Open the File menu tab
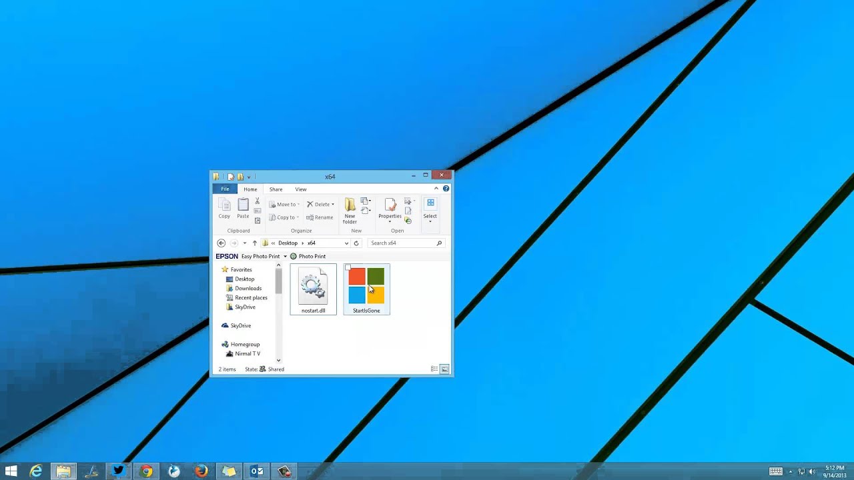The width and height of the screenshot is (854, 480). pyautogui.click(x=225, y=189)
